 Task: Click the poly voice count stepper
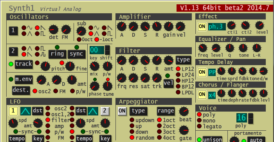(251, 118)
